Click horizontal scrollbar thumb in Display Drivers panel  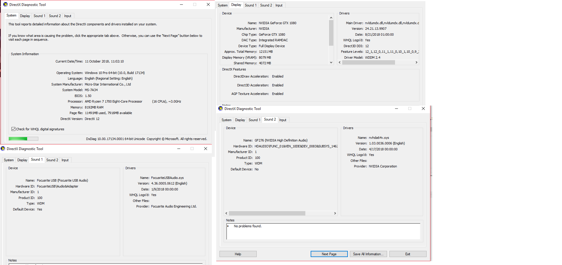(368, 62)
